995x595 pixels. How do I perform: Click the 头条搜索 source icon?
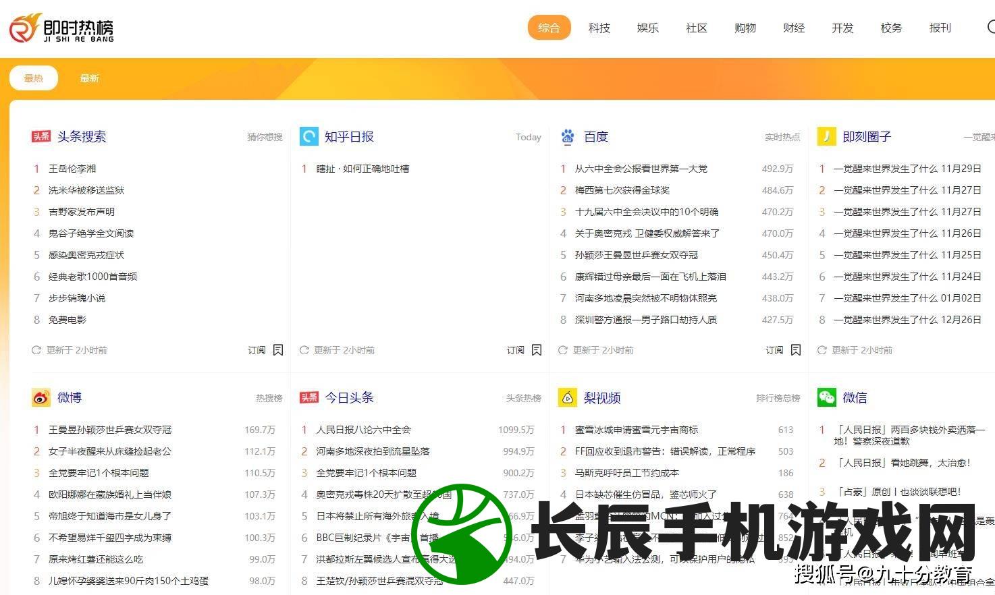click(41, 136)
